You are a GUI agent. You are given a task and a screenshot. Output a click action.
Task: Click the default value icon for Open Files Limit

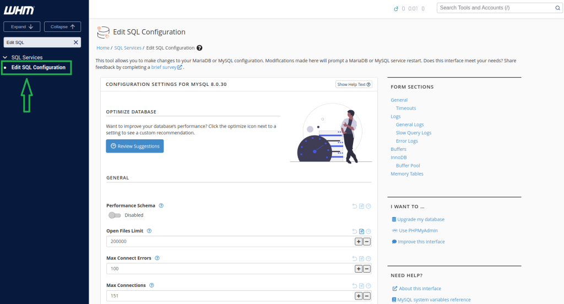pos(362,232)
